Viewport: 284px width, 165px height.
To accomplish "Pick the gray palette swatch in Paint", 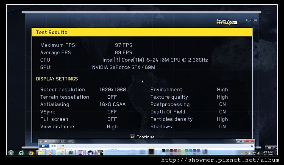I will tap(167, 150).
